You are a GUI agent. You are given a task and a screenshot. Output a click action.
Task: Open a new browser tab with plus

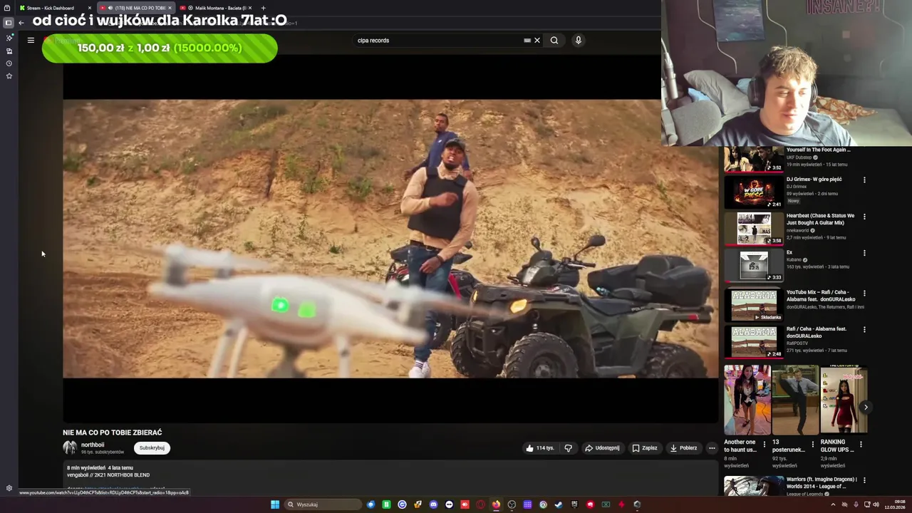click(263, 8)
